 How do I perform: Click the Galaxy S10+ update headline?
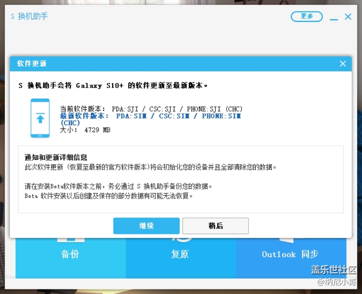click(x=113, y=85)
